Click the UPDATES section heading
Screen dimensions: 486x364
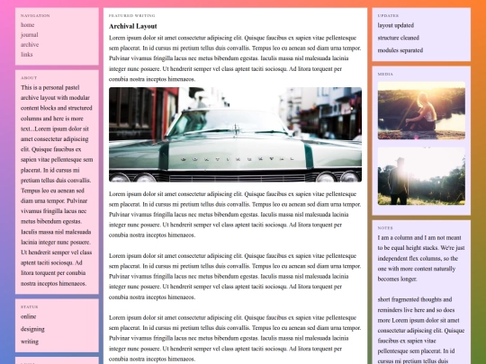pos(388,15)
